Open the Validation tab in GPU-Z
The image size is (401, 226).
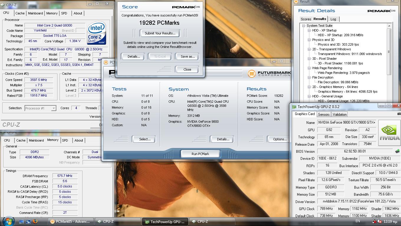339,114
